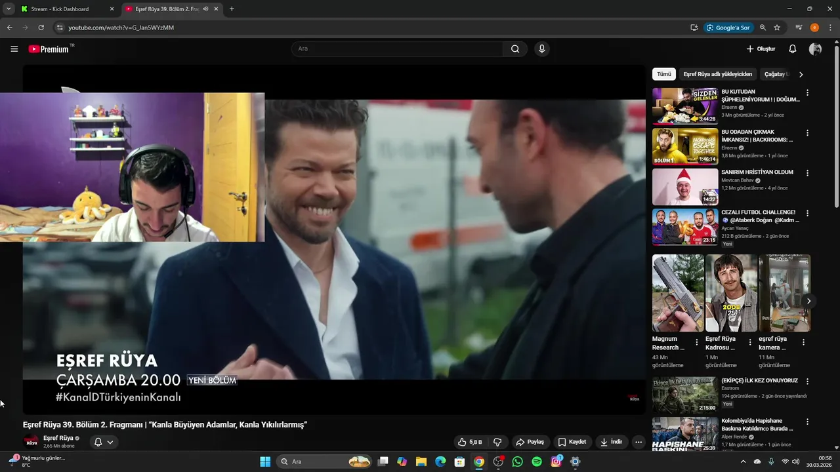Click the YouTube search input field
Image resolution: width=840 pixels, height=472 pixels.
click(397, 49)
